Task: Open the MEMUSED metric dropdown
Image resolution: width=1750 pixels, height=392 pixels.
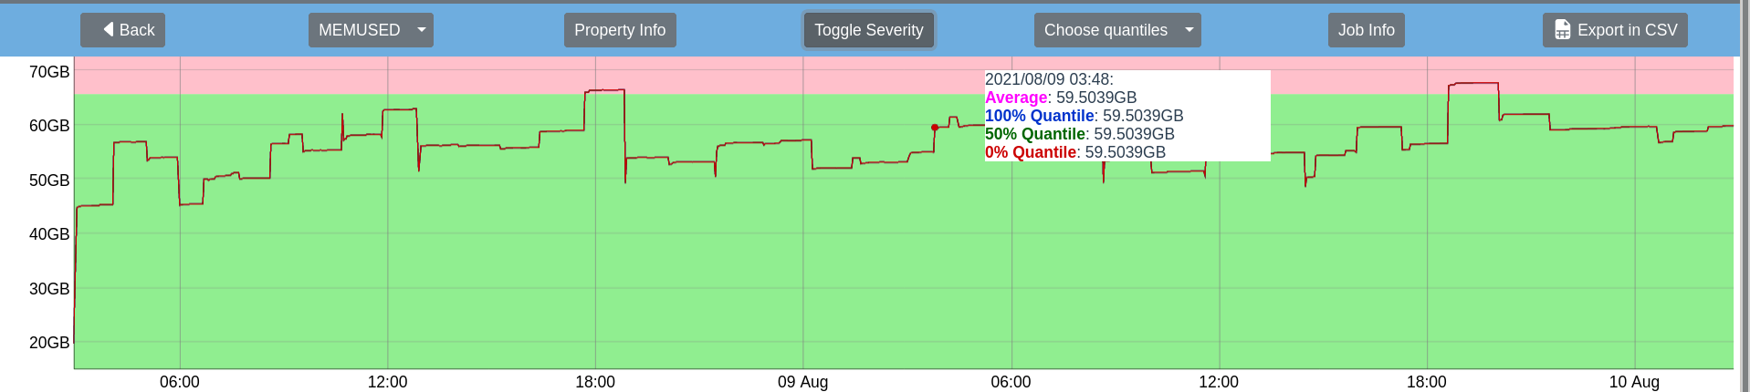Action: point(360,30)
